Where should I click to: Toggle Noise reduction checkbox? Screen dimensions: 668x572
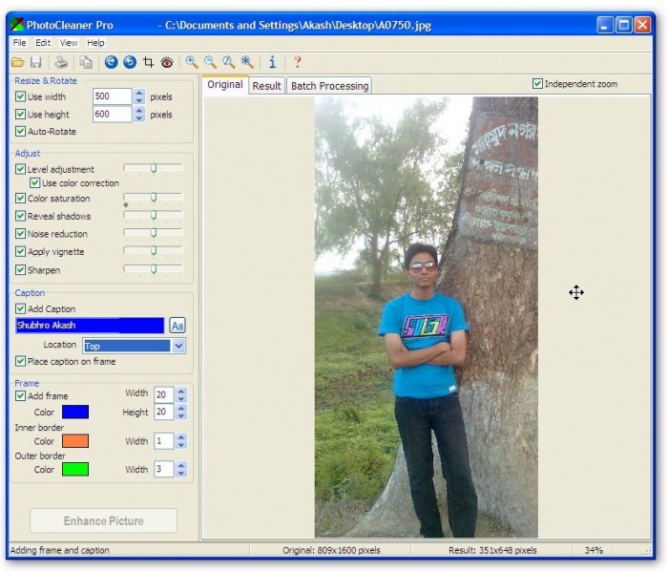pos(20,234)
